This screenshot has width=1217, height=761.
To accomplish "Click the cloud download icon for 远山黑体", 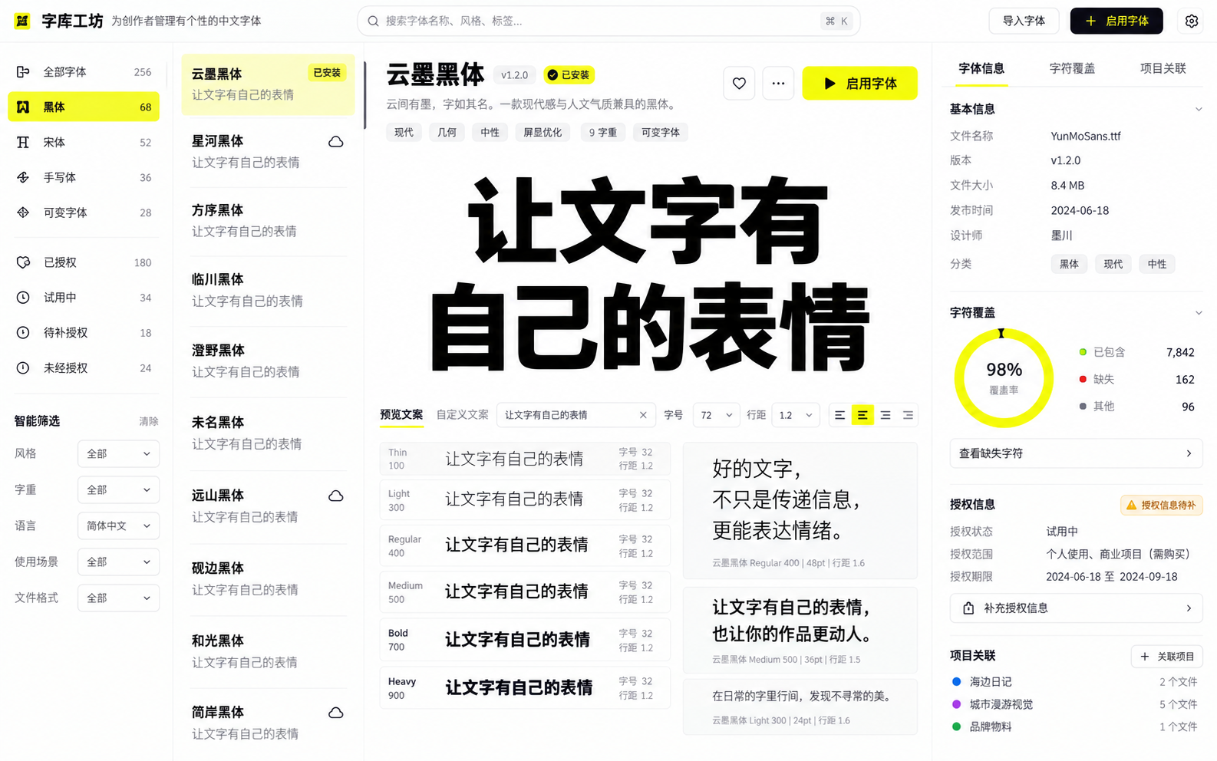I will point(336,496).
